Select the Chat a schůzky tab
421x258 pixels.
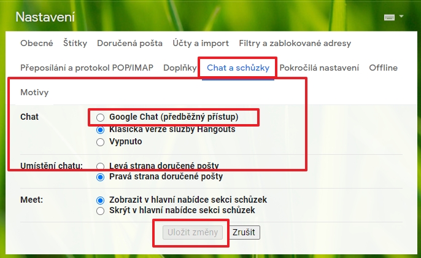click(x=238, y=68)
